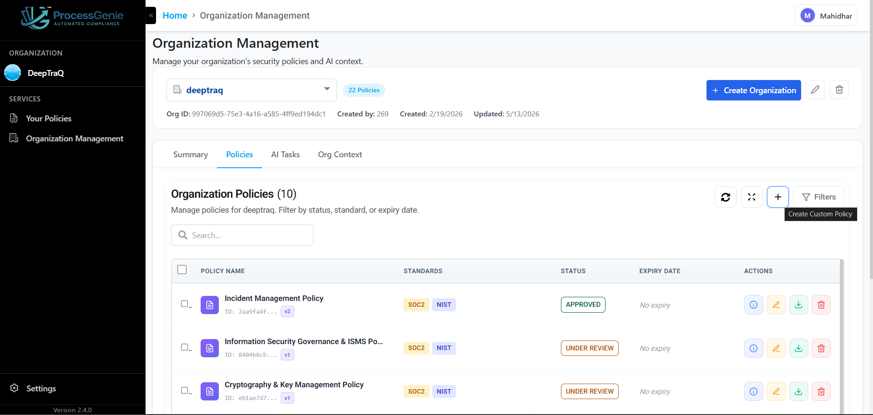Viewport: 873px width, 415px height.
Task: Refresh the organization policies list
Action: pos(726,197)
